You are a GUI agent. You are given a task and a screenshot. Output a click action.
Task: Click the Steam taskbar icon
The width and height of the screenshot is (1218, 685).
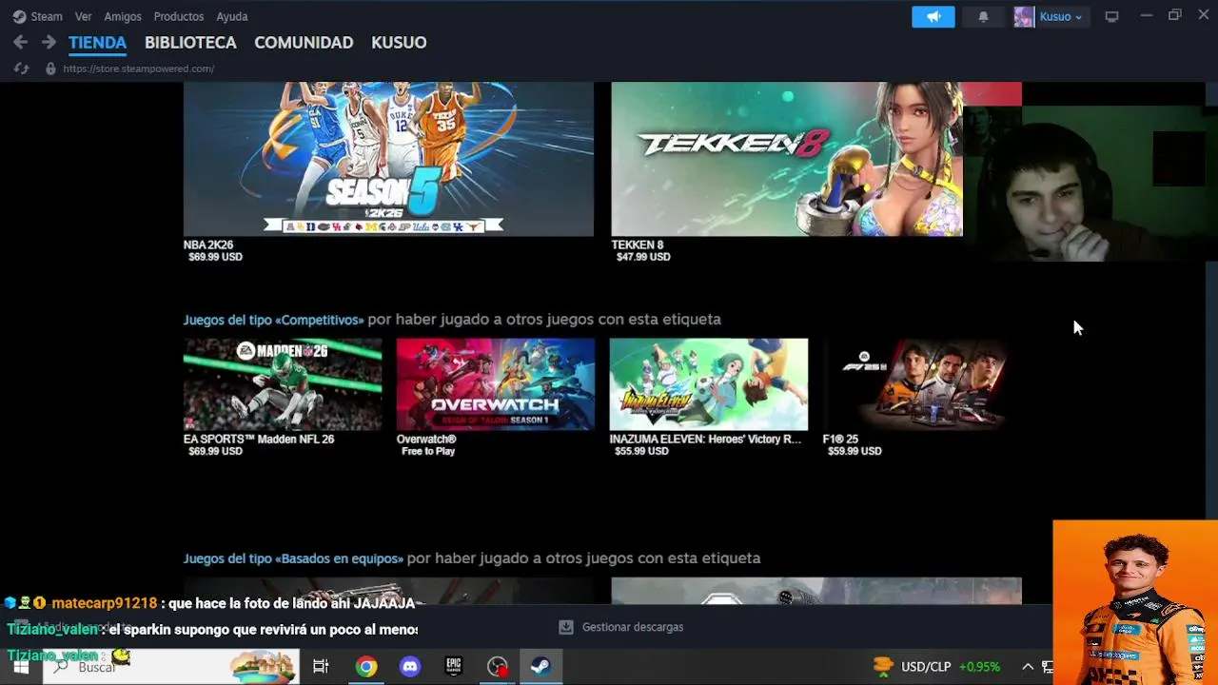tap(541, 667)
